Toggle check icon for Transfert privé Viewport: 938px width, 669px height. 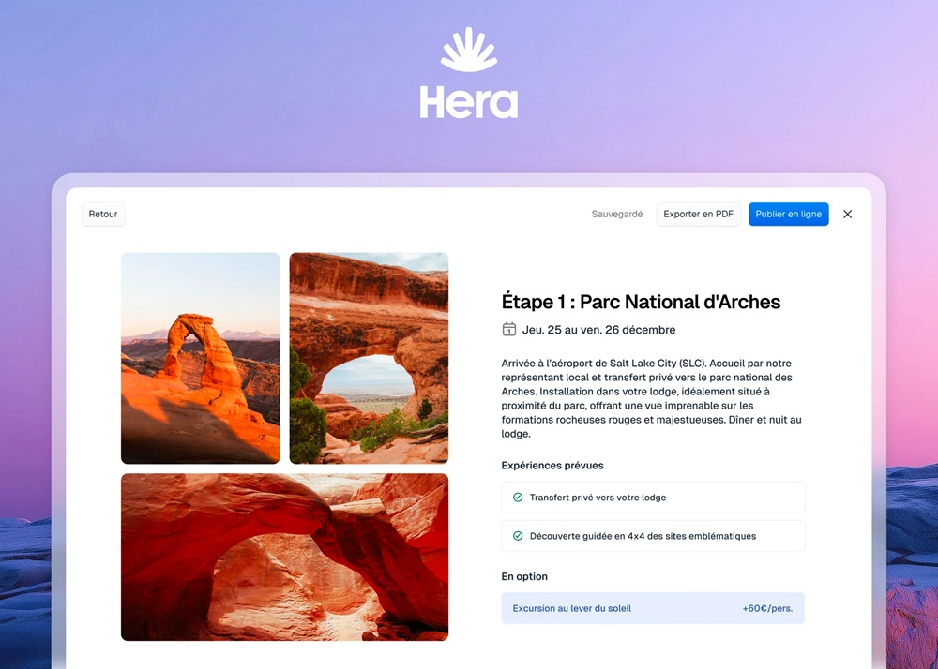(518, 497)
